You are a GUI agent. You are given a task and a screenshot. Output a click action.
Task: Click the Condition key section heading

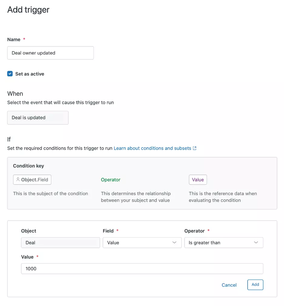[x=28, y=166]
